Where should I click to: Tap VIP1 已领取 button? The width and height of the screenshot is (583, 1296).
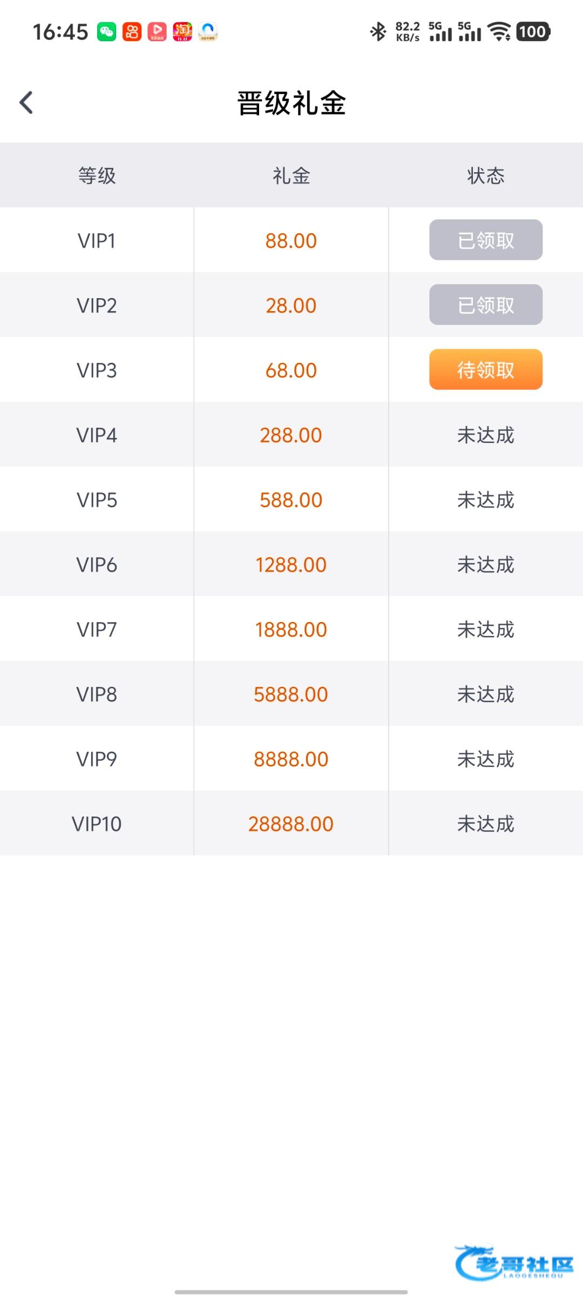click(486, 240)
